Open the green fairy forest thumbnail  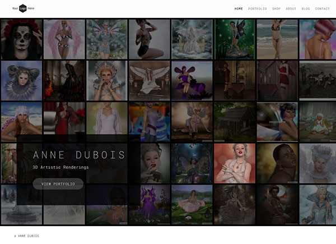[x=234, y=39]
